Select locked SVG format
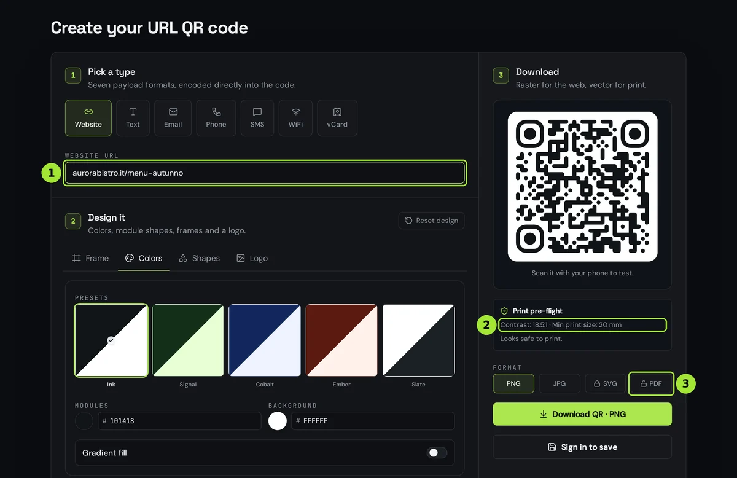 pyautogui.click(x=606, y=383)
